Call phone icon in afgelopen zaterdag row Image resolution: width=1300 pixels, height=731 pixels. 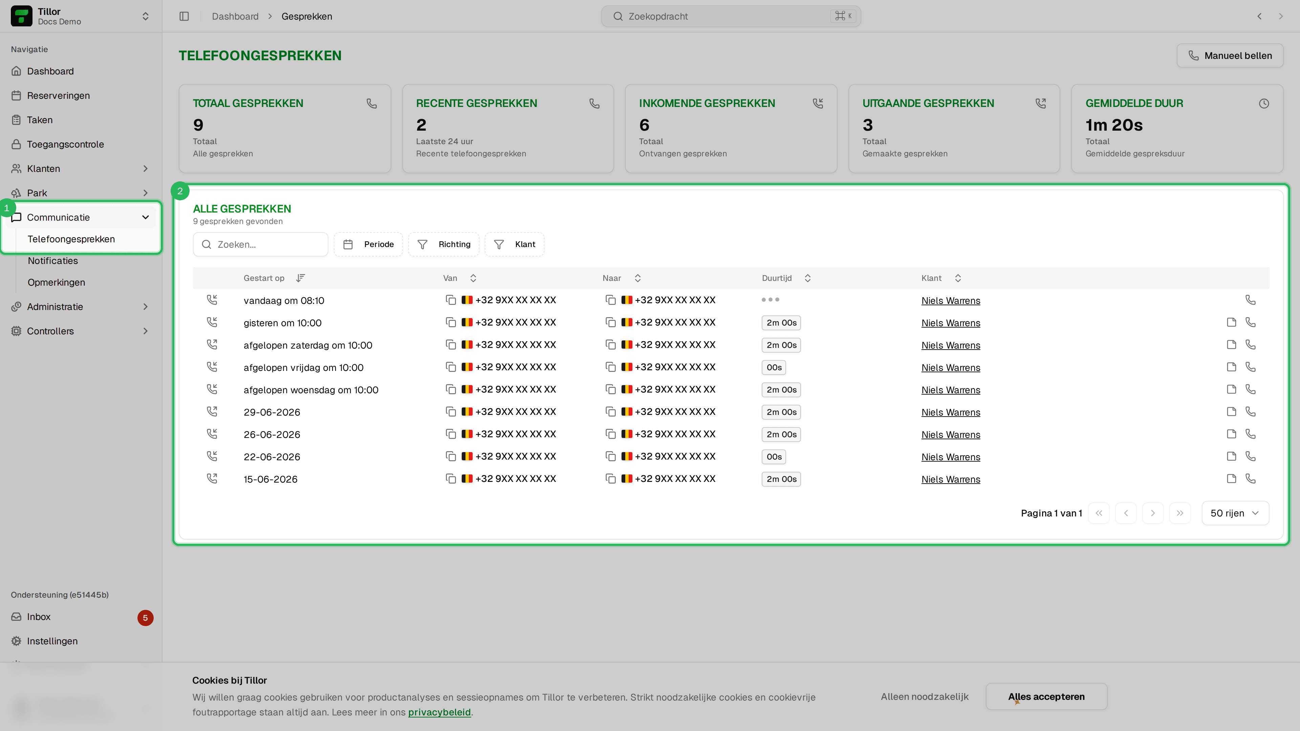[x=1250, y=345]
